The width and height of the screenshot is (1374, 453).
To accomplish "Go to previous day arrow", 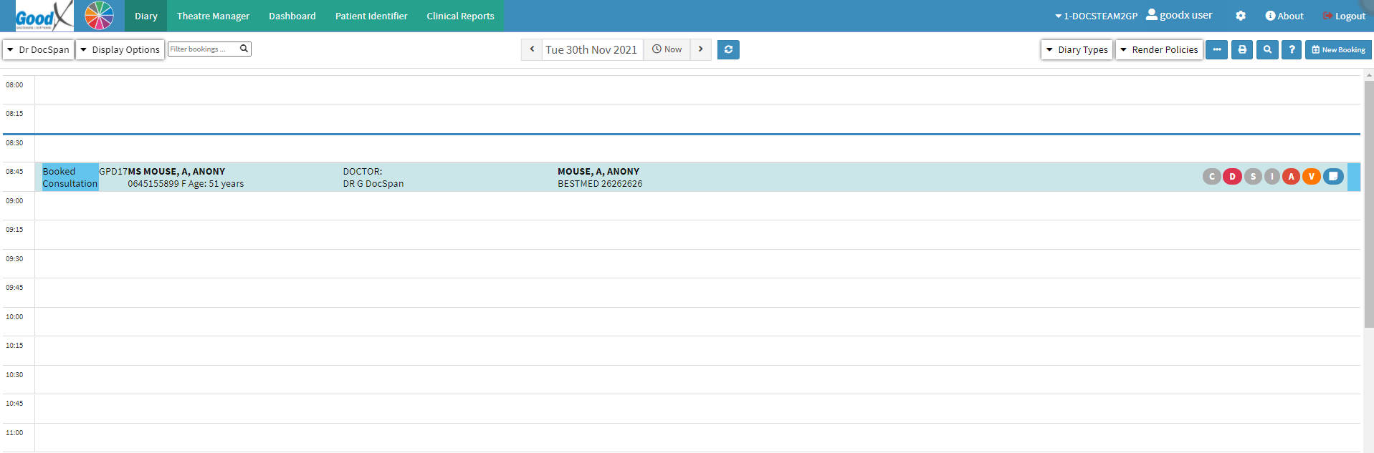I will tap(532, 49).
